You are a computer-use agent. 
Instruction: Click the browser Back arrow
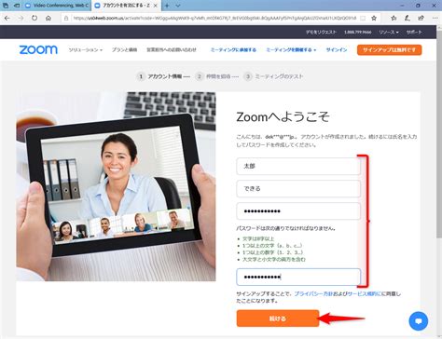pos(7,18)
